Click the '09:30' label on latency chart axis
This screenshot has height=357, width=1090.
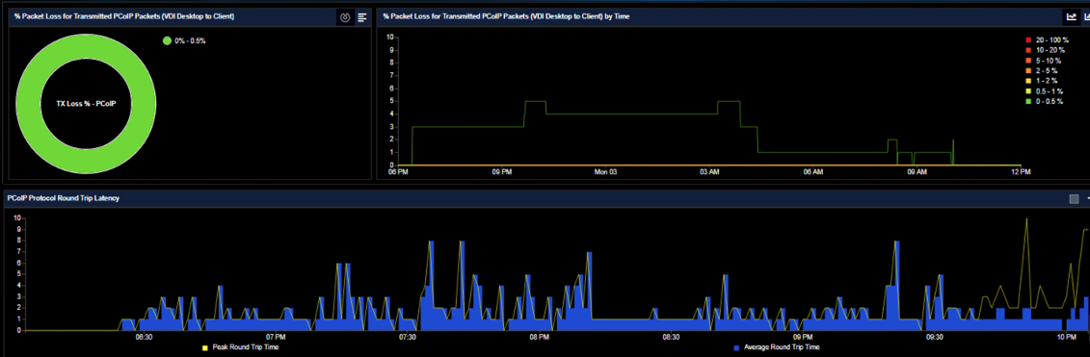(934, 337)
